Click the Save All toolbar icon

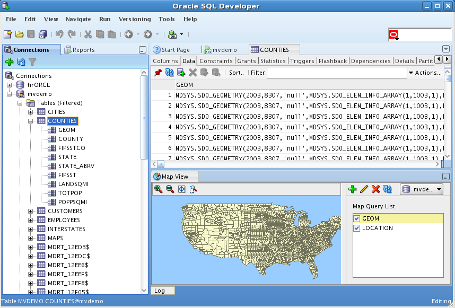[42, 34]
